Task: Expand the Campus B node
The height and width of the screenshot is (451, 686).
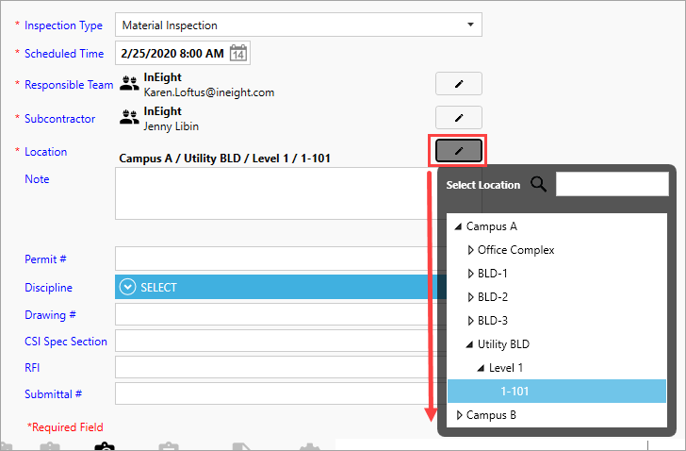Action: 460,415
